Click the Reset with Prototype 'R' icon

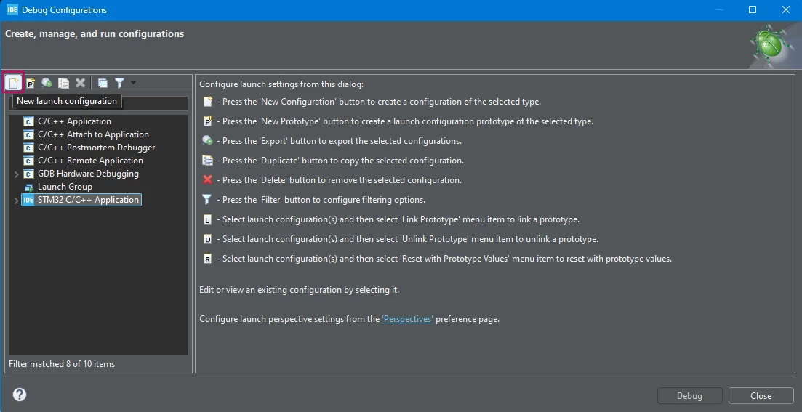click(207, 259)
